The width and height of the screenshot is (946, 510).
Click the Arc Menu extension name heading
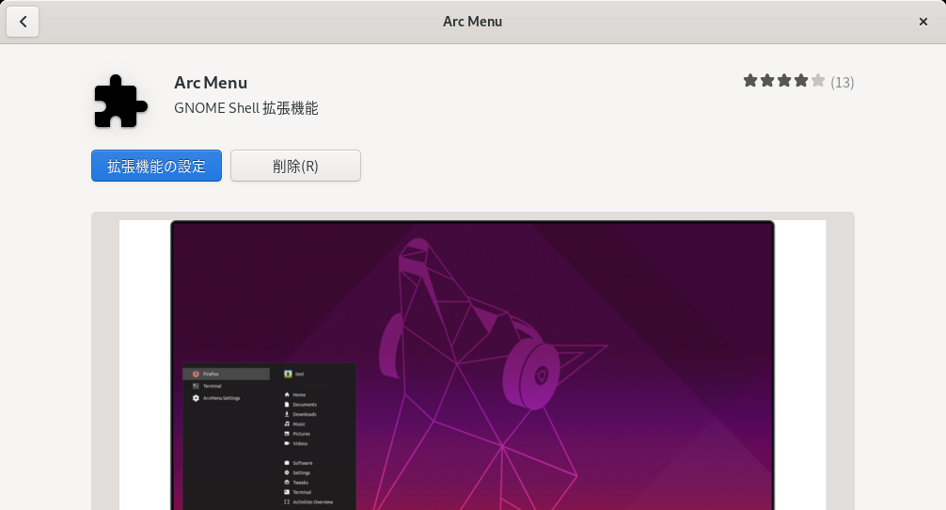(x=211, y=83)
